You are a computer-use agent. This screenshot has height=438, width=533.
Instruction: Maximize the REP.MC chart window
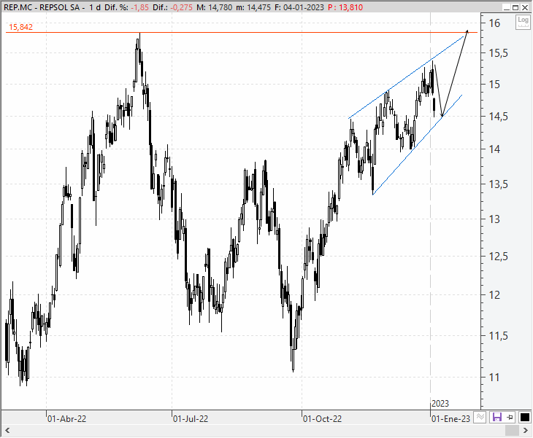[515, 7]
